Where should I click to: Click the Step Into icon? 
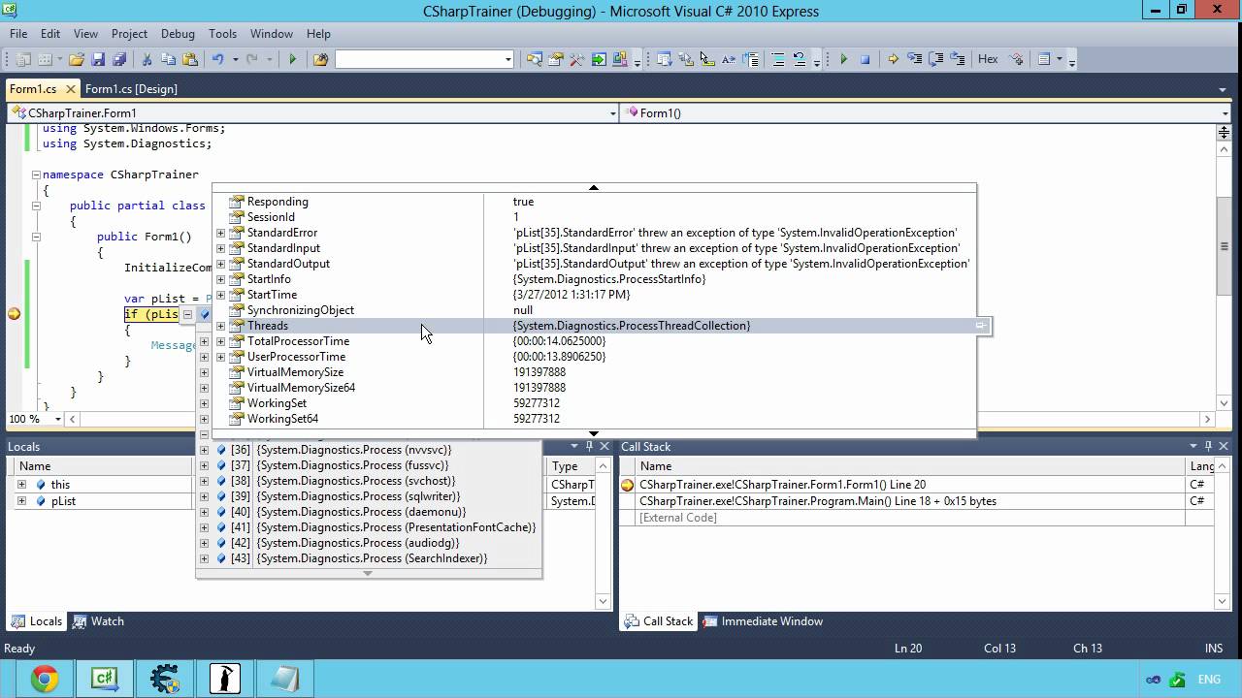[x=915, y=59]
